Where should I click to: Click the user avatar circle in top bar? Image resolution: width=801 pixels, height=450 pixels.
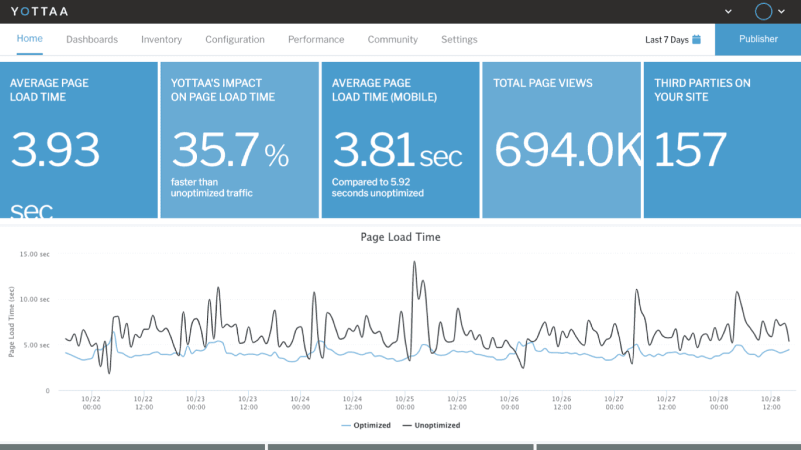pos(763,11)
